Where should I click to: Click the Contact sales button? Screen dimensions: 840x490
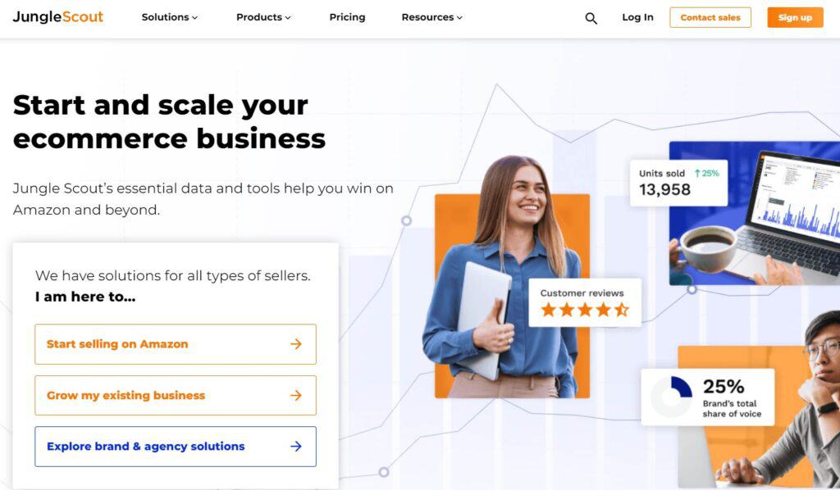[710, 18]
